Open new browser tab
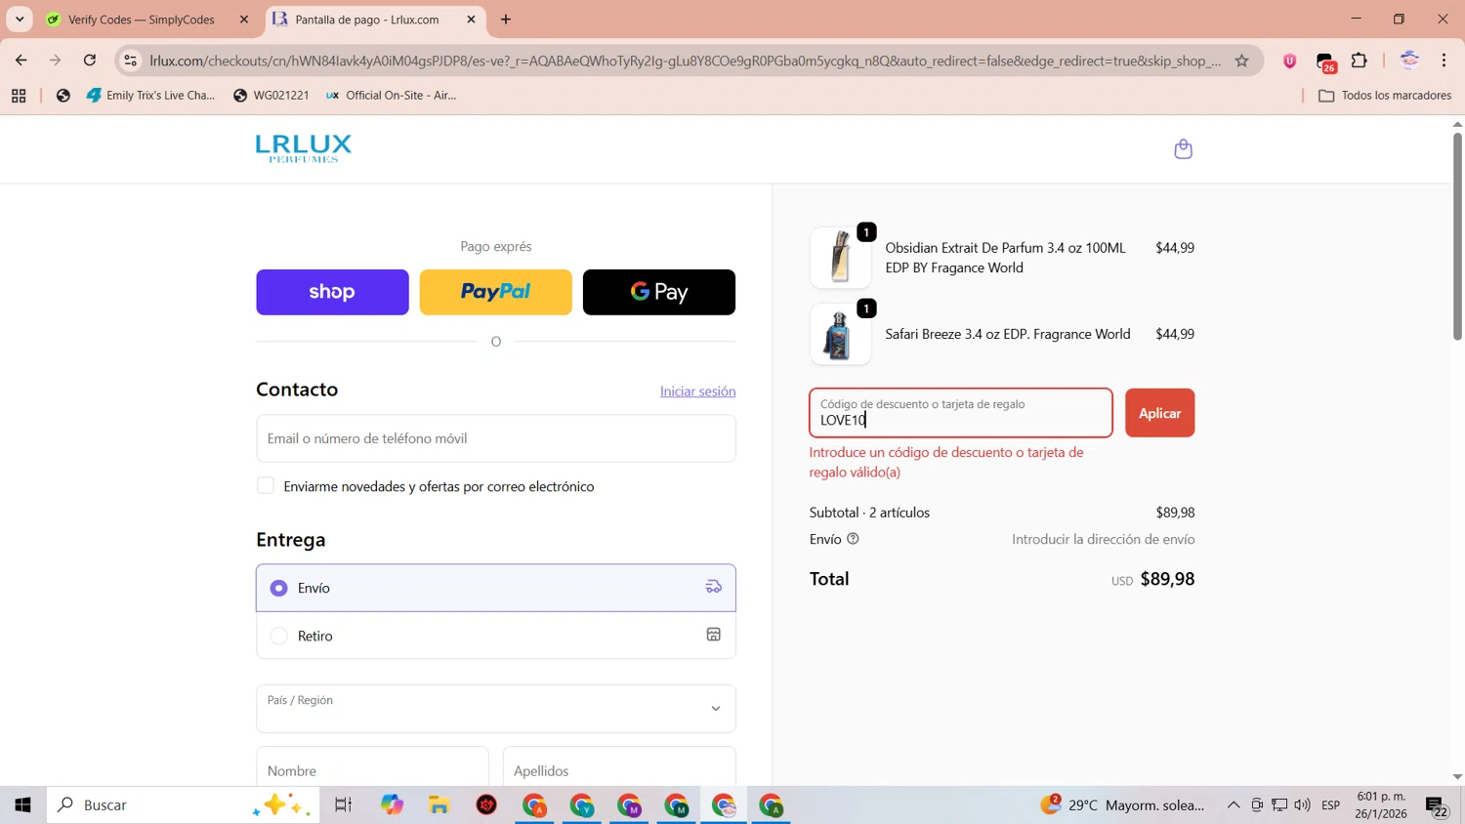This screenshot has width=1465, height=824. click(506, 20)
